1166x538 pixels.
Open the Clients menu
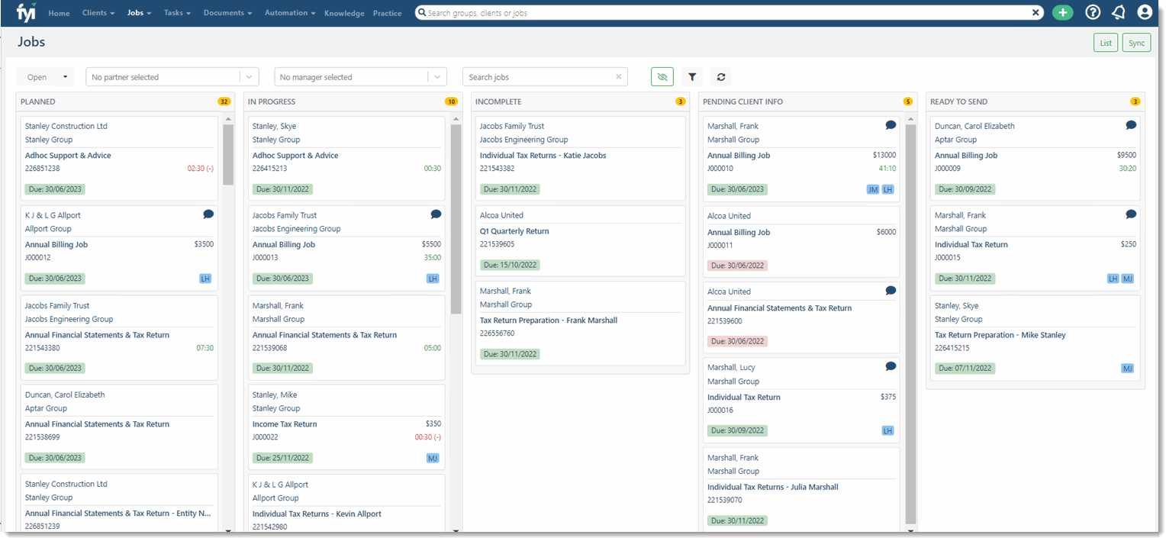pyautogui.click(x=98, y=13)
